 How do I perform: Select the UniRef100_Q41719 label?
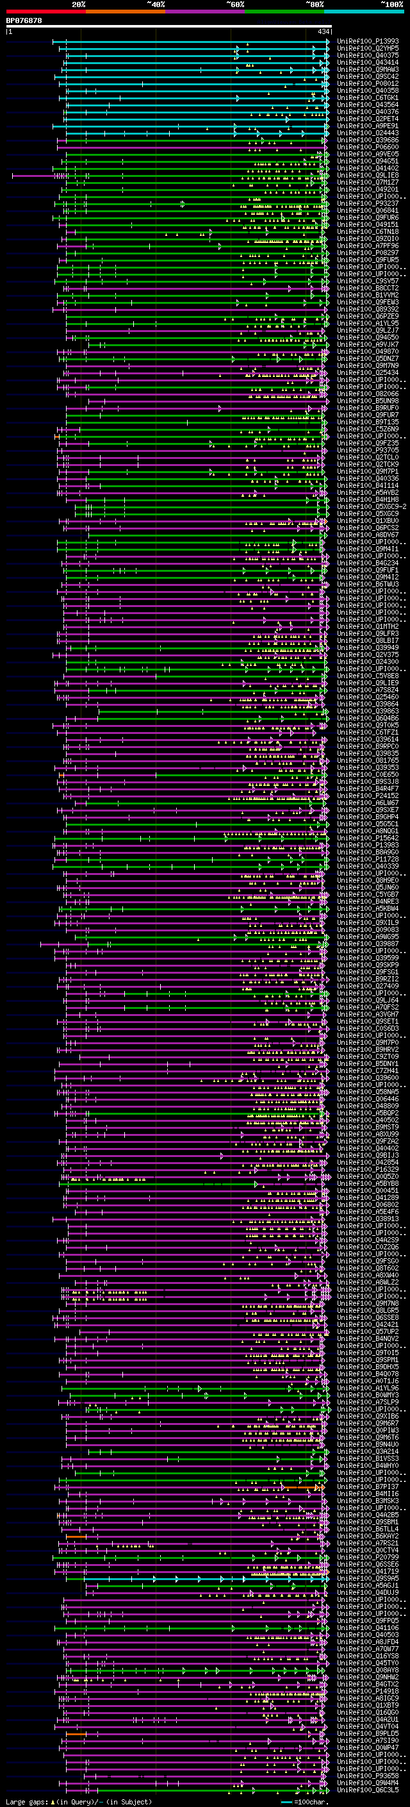click(368, 1571)
